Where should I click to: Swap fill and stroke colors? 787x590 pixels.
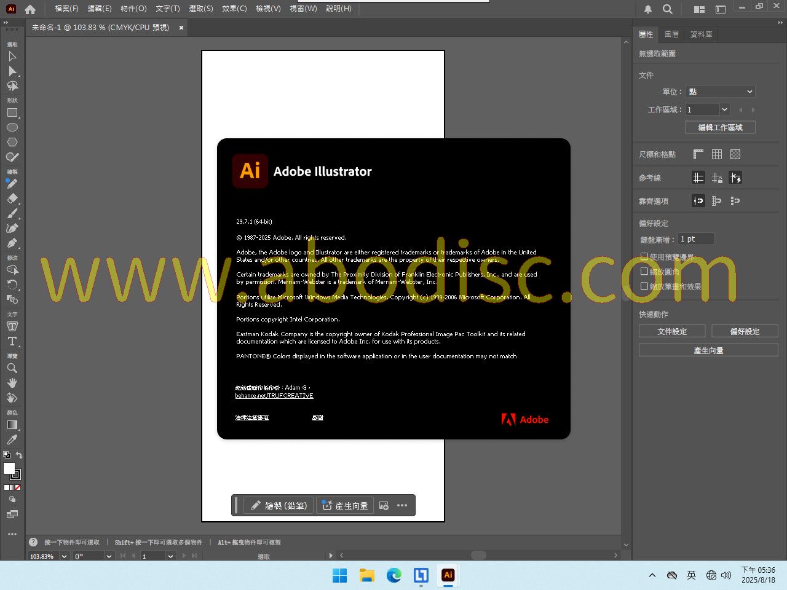[x=19, y=455]
